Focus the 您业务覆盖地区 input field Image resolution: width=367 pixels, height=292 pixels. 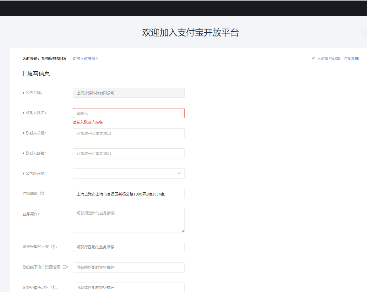point(129,287)
